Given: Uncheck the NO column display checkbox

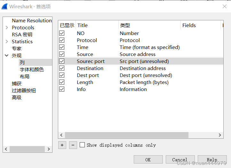Looking at the screenshot, I should point(62,33).
